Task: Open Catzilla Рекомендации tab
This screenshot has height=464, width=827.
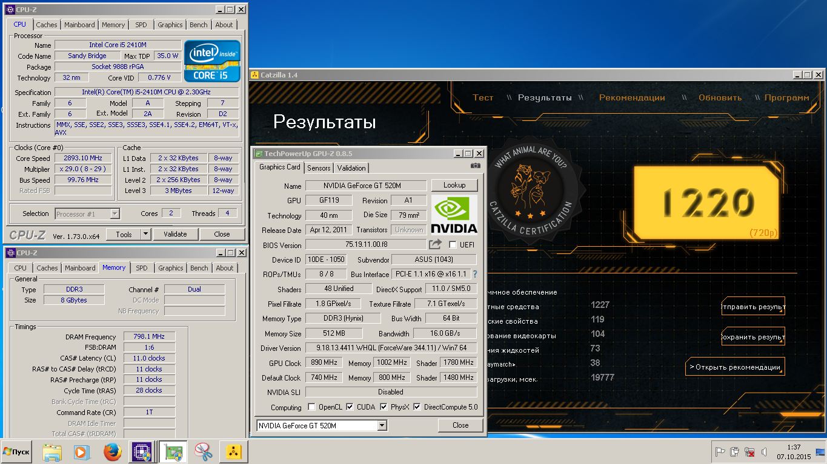Action: [x=632, y=97]
